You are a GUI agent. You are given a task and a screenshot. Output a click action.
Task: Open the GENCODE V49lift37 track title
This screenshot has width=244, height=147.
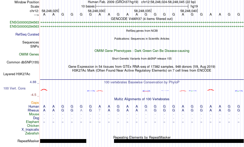click(142, 19)
